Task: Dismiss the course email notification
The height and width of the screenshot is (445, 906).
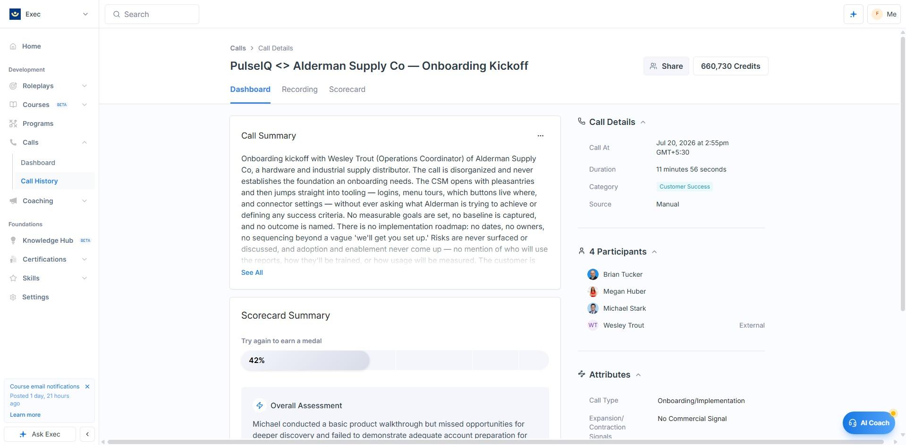Action: pyautogui.click(x=87, y=387)
